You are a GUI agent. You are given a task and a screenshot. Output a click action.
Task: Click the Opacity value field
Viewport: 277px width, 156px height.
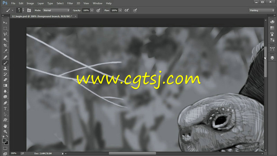86,10
